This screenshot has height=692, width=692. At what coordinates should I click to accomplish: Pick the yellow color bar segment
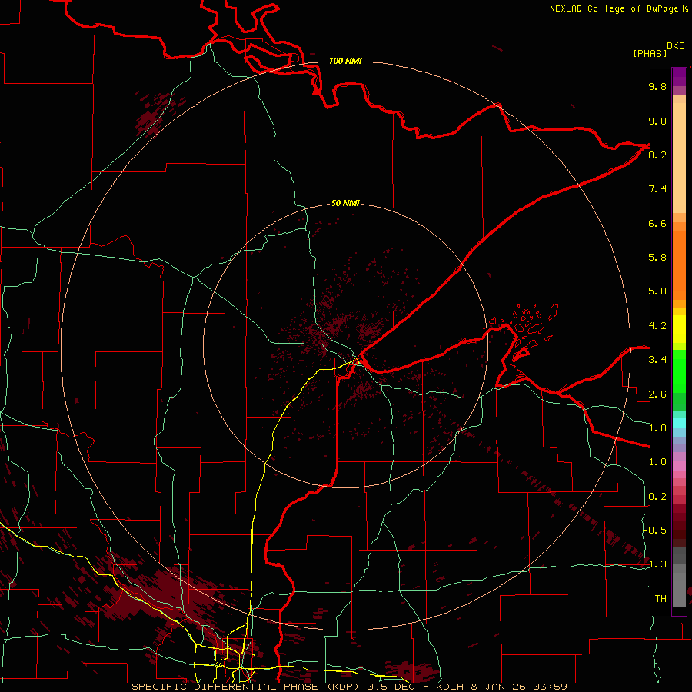pos(679,329)
